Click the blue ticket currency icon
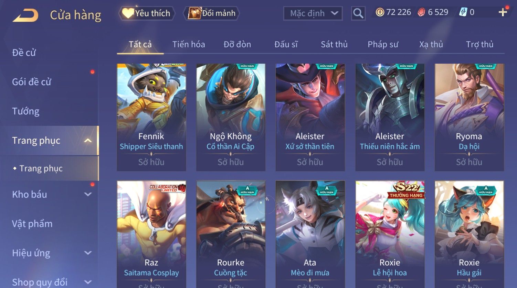This screenshot has height=288, width=517. point(463,12)
